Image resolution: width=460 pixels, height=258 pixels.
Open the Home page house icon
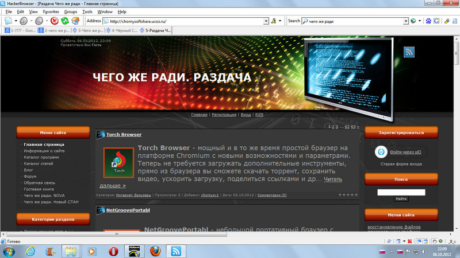(75, 21)
